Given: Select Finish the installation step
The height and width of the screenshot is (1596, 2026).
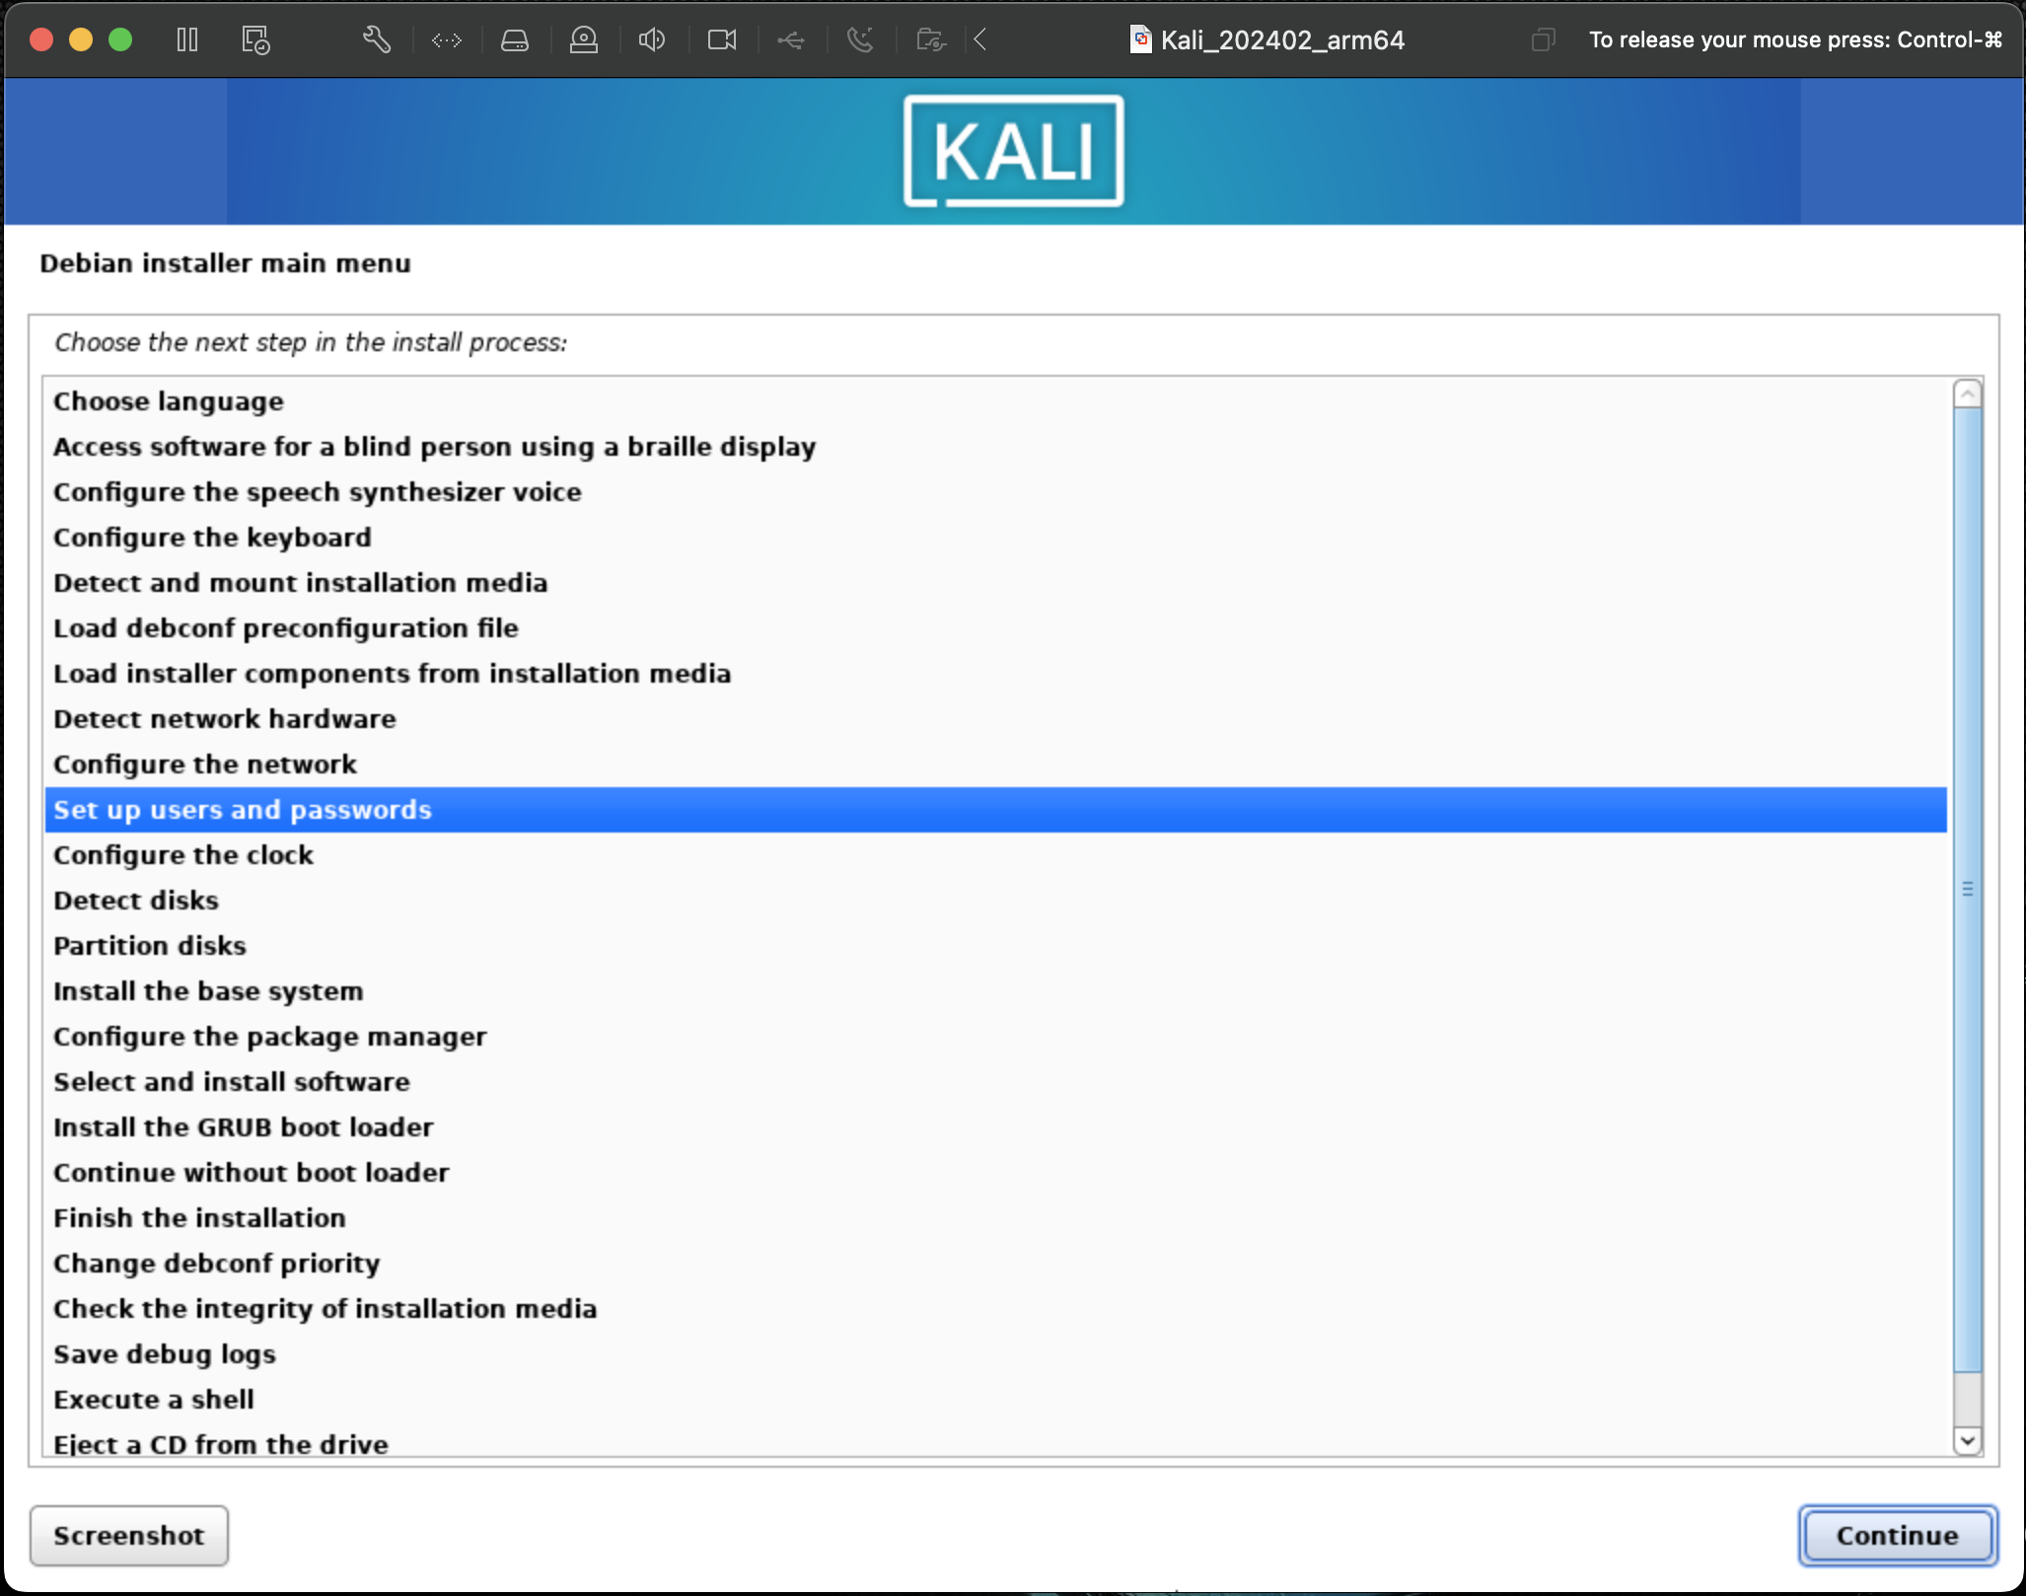Looking at the screenshot, I should point(199,1217).
